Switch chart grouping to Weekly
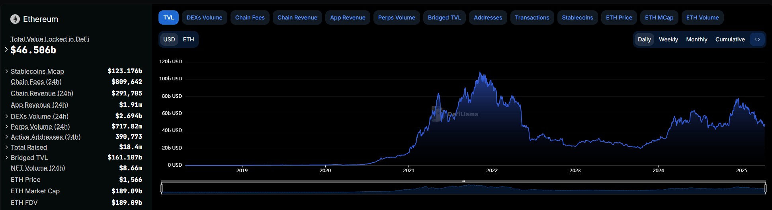Image resolution: width=772 pixels, height=210 pixels. 668,39
